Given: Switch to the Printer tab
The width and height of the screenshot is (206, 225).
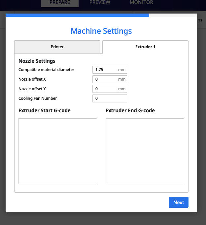Looking at the screenshot, I should click(x=57, y=47).
